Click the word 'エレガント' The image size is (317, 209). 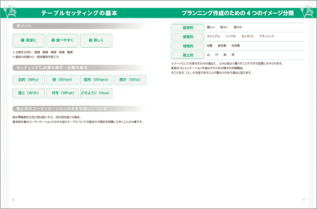tap(248, 37)
